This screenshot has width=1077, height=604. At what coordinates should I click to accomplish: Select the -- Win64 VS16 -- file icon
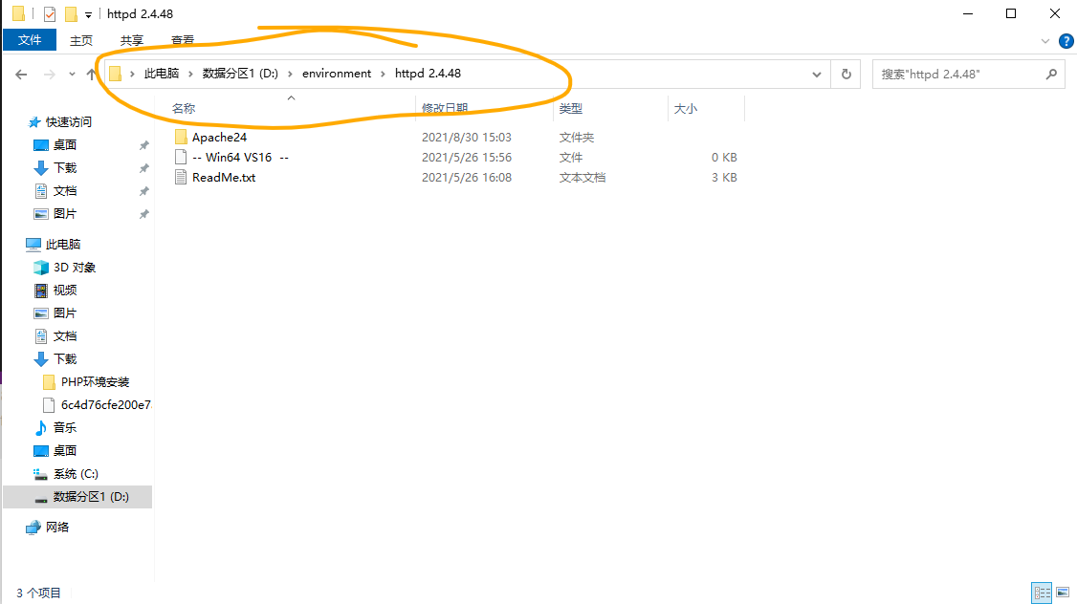(x=181, y=157)
